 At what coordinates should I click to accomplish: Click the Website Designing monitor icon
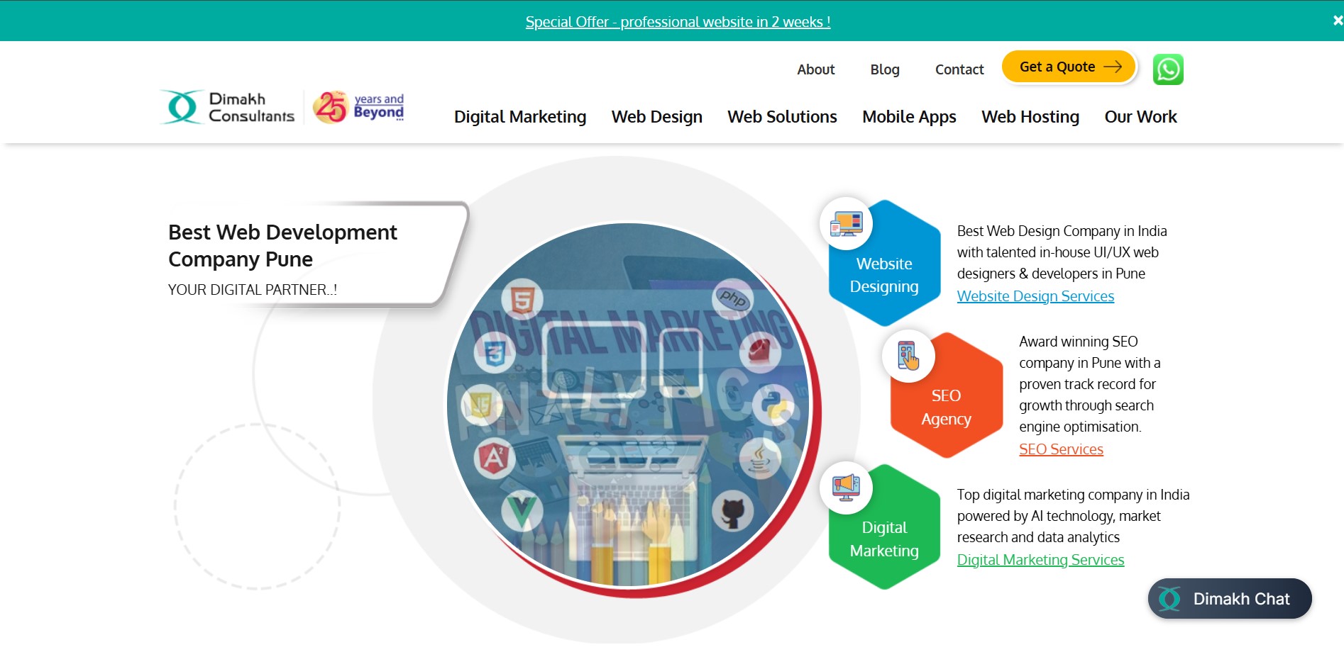click(x=846, y=223)
